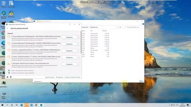Click spinner of DriverPack (1).exe//soft.js row
Viewport: 191px width, 107px height.
click(x=9, y=43)
